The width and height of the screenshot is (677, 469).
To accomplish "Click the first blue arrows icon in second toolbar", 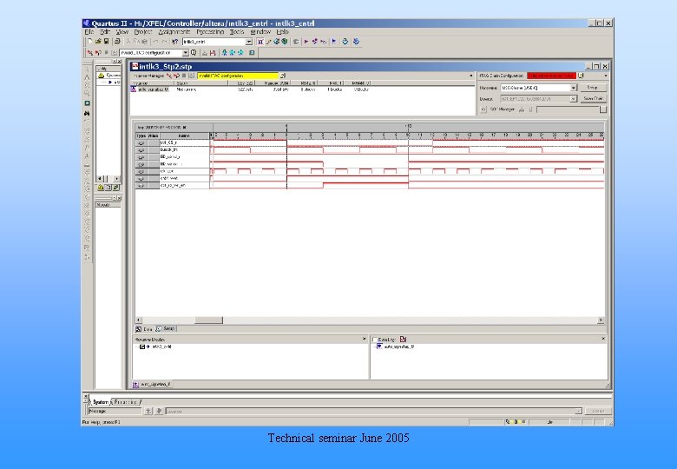I will click(225, 53).
